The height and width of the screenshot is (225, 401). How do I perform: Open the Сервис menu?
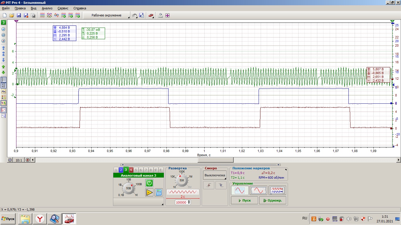coord(63,8)
